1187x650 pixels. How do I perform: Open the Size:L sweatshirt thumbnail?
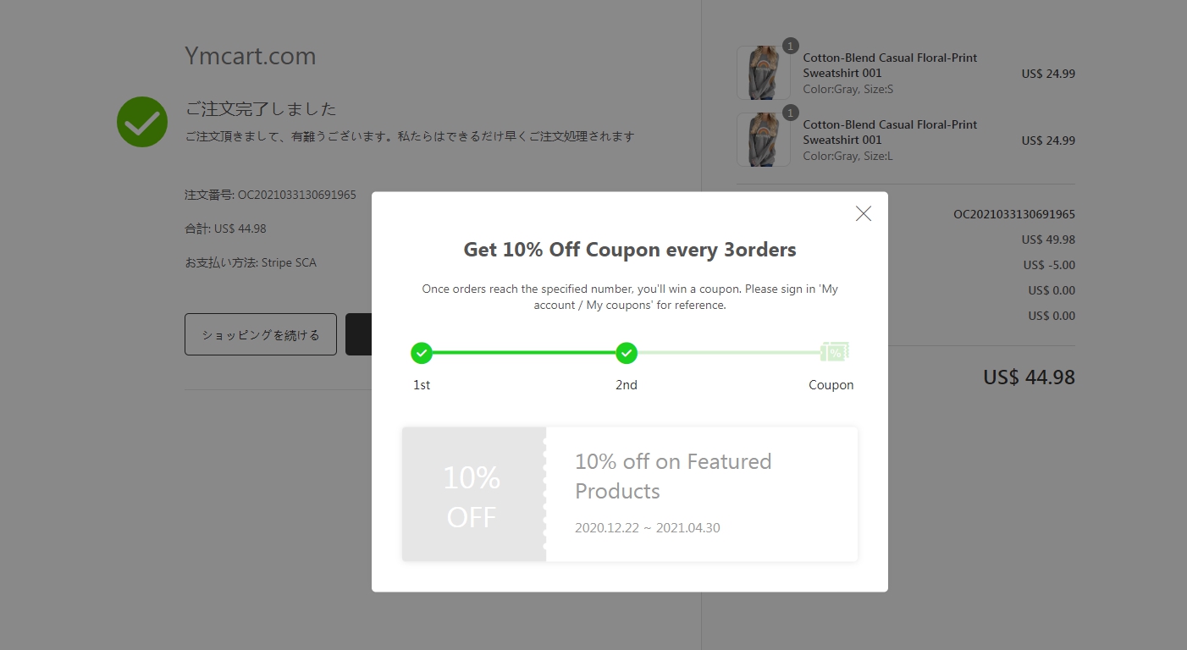(x=763, y=140)
